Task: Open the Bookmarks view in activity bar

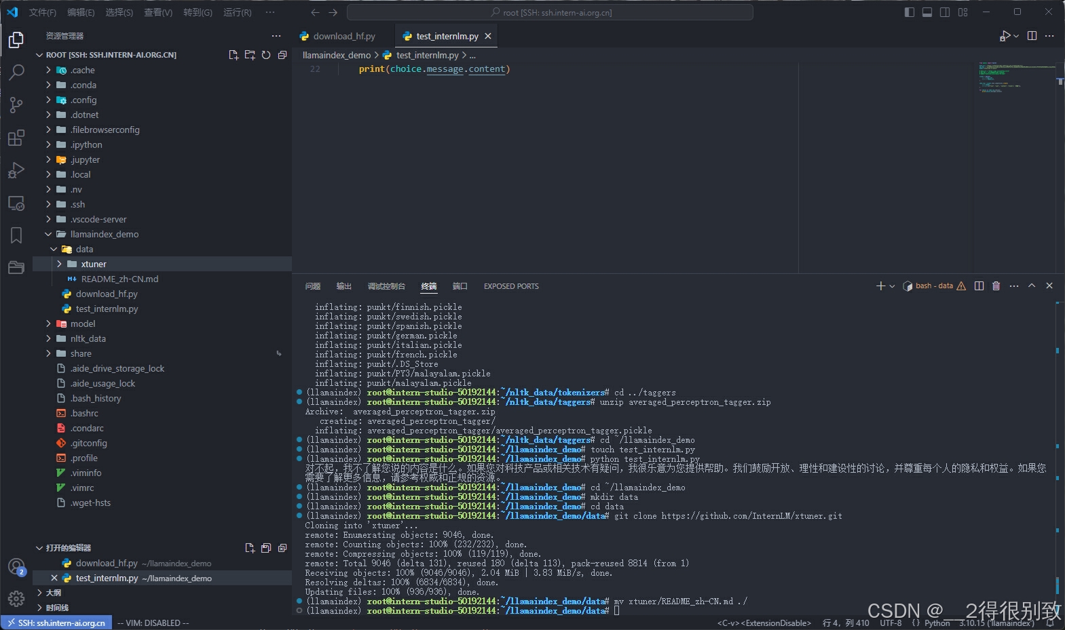Action: [16, 235]
